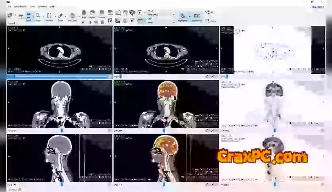
Task: Expand the pencil tool dropdown arrow
Action: pyautogui.click(x=65, y=17)
